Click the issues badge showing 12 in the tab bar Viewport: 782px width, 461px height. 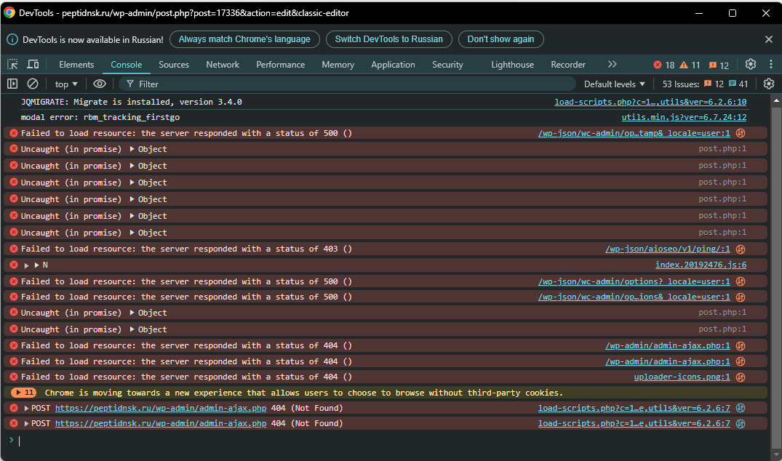coord(719,65)
